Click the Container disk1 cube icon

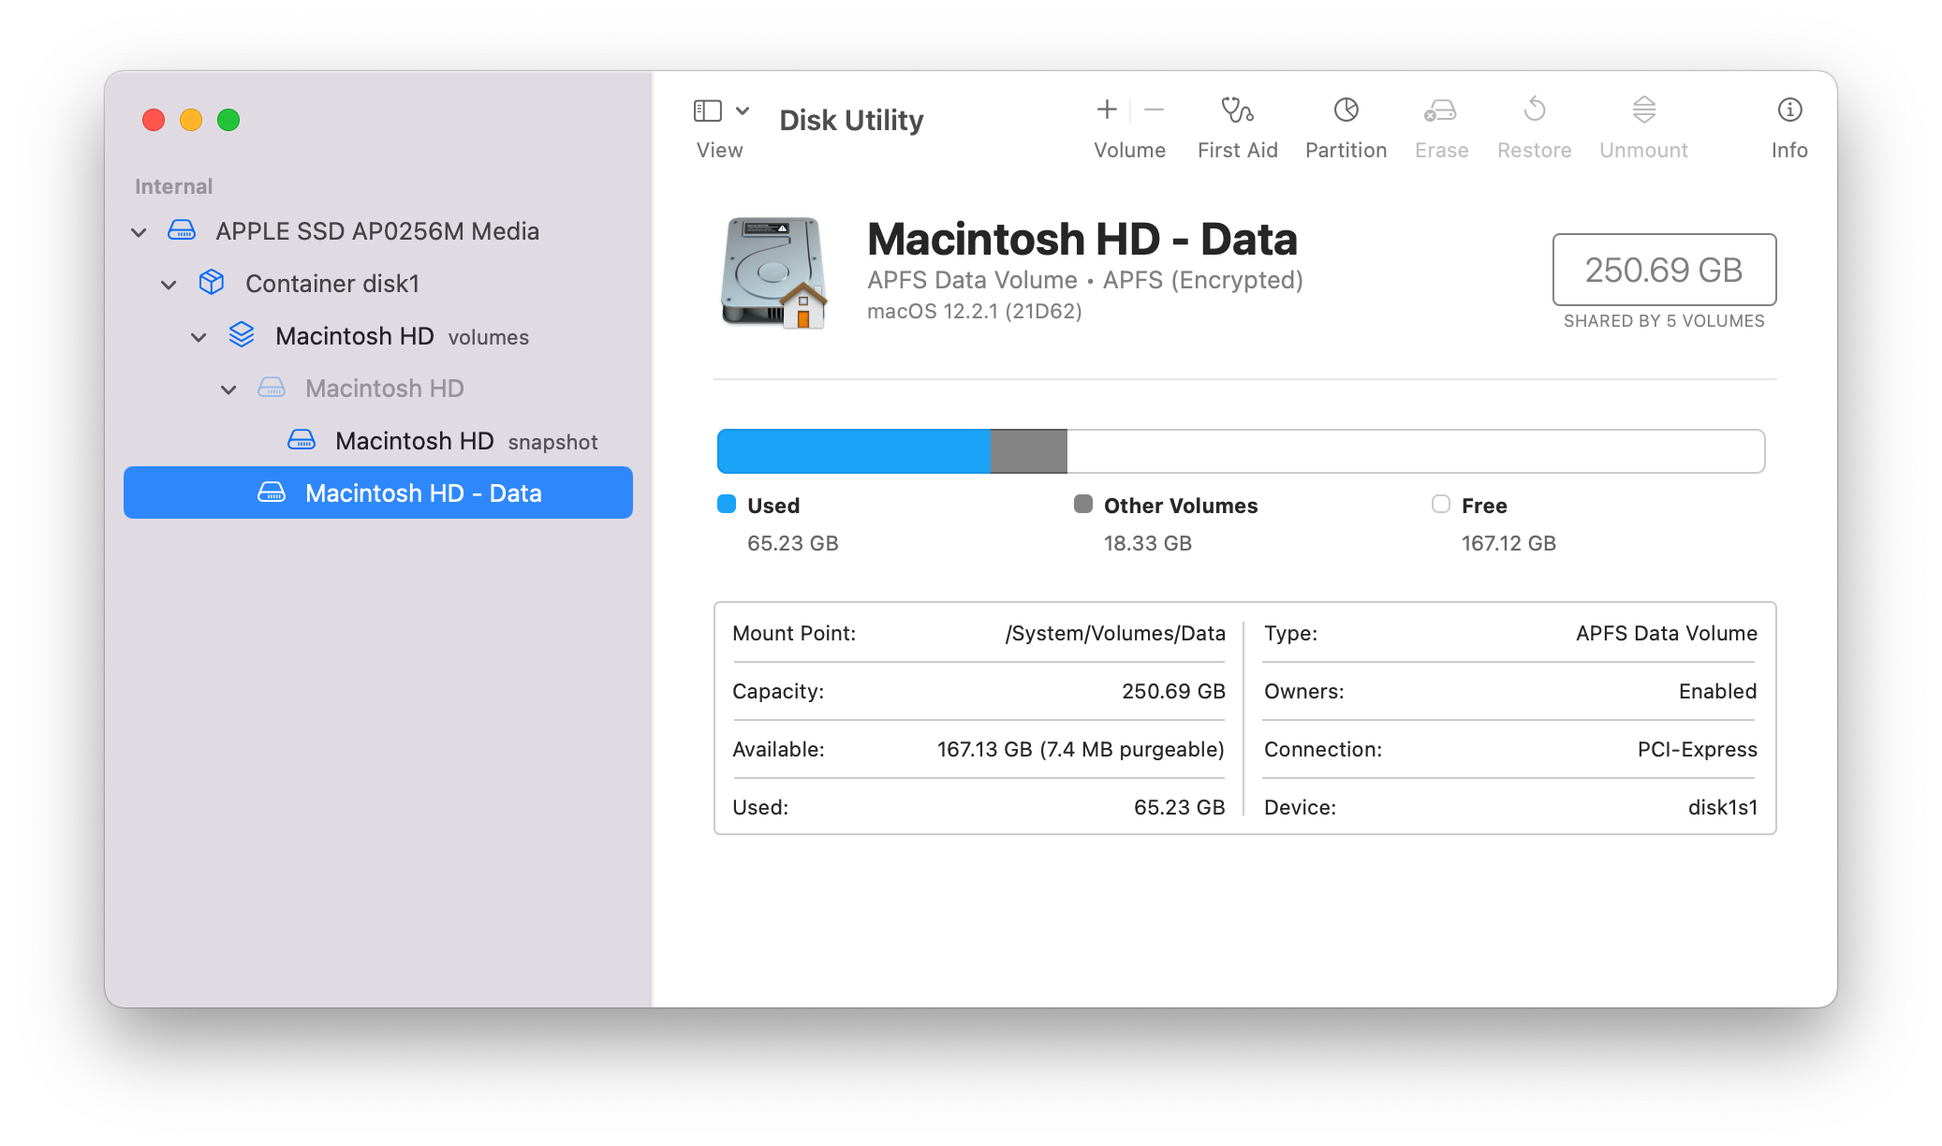pyautogui.click(x=212, y=283)
